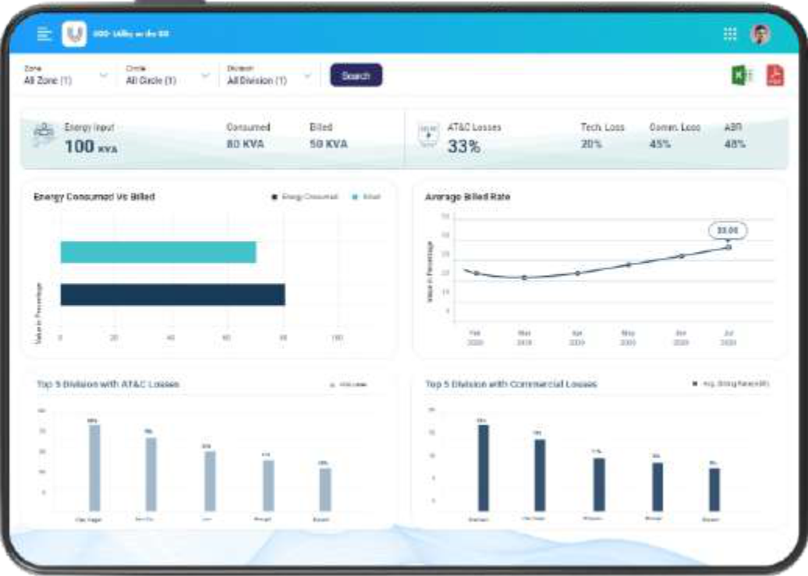The height and width of the screenshot is (576, 808).
Task: Click the 33% AT&C Losses value
Action: [x=463, y=146]
